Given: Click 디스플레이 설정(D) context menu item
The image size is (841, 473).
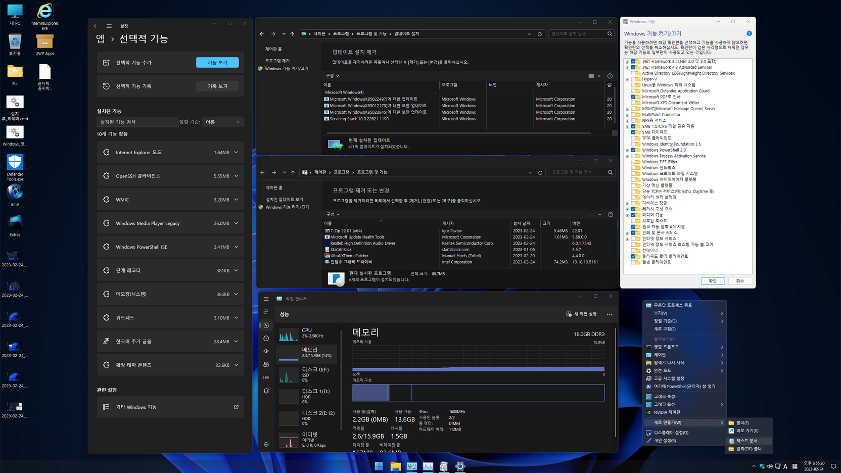Looking at the screenshot, I should coord(684,433).
